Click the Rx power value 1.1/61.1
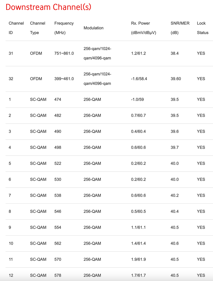This screenshot has width=213, height=281. click(x=138, y=227)
